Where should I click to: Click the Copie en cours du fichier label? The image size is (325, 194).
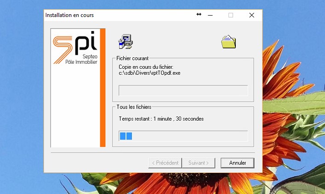pyautogui.click(x=146, y=67)
